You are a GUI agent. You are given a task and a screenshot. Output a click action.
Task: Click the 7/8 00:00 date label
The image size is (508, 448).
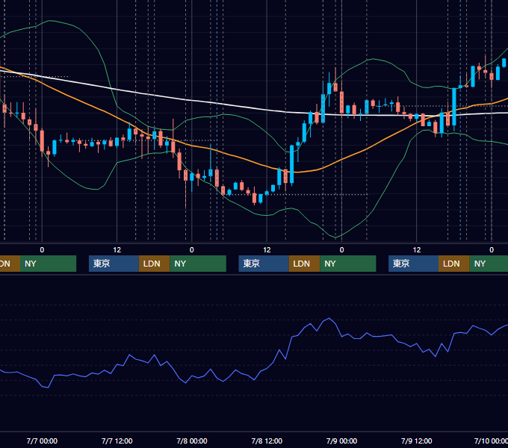click(192, 441)
